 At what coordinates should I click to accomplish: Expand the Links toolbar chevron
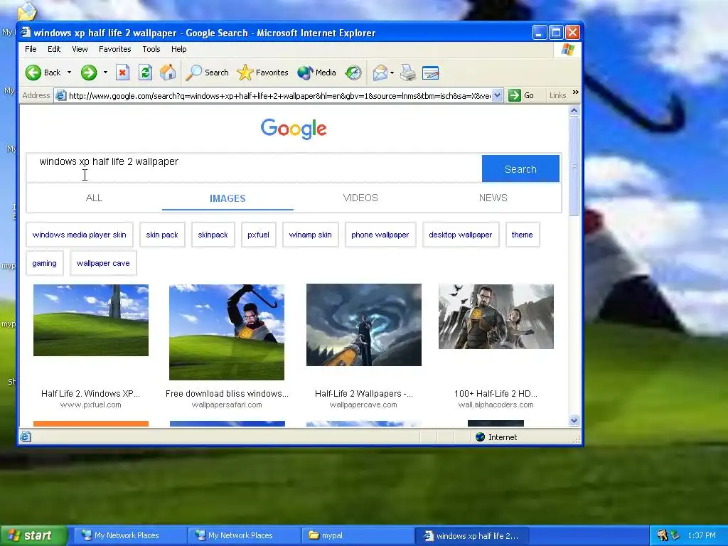pyautogui.click(x=576, y=92)
